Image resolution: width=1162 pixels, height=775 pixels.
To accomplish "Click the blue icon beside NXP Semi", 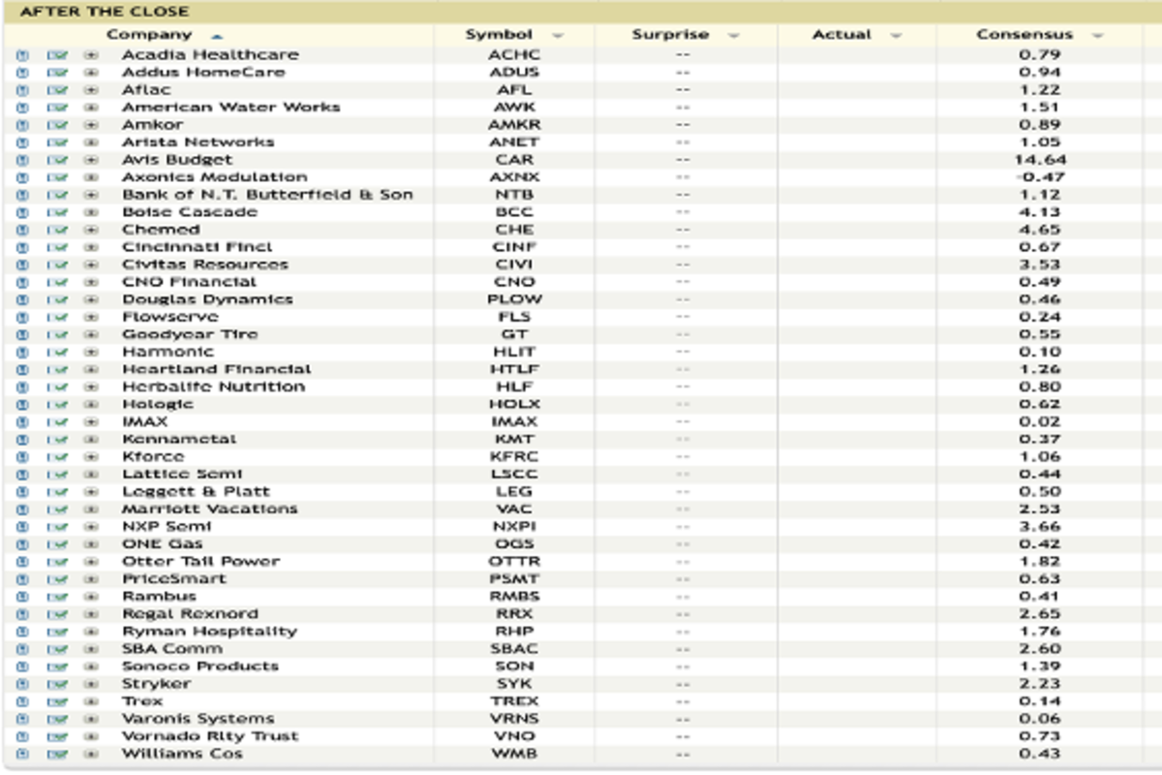I will click(22, 526).
